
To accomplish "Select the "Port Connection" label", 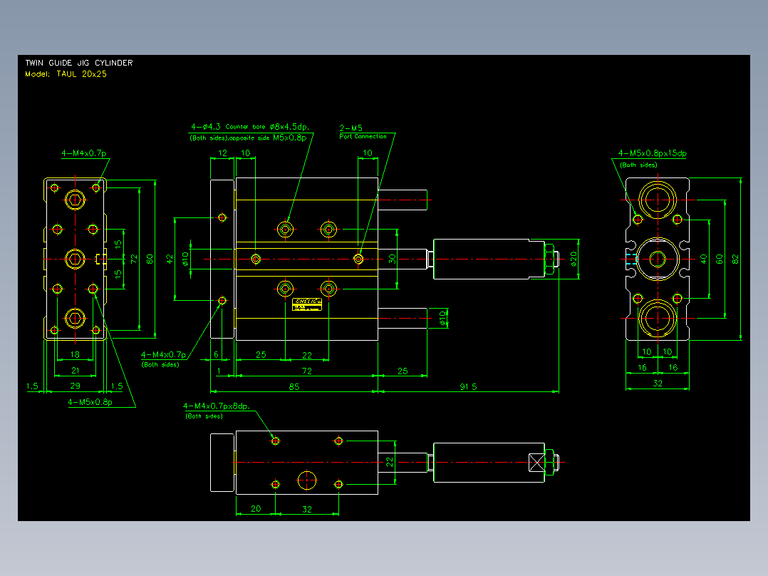I will (x=363, y=136).
